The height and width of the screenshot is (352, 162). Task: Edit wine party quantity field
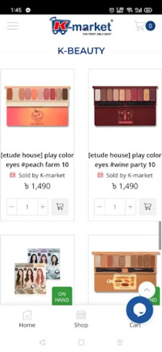point(115,207)
